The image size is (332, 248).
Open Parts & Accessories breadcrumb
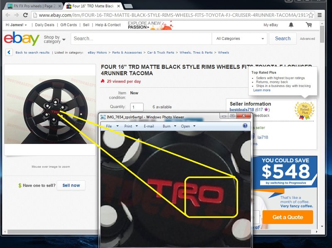click(x=127, y=53)
